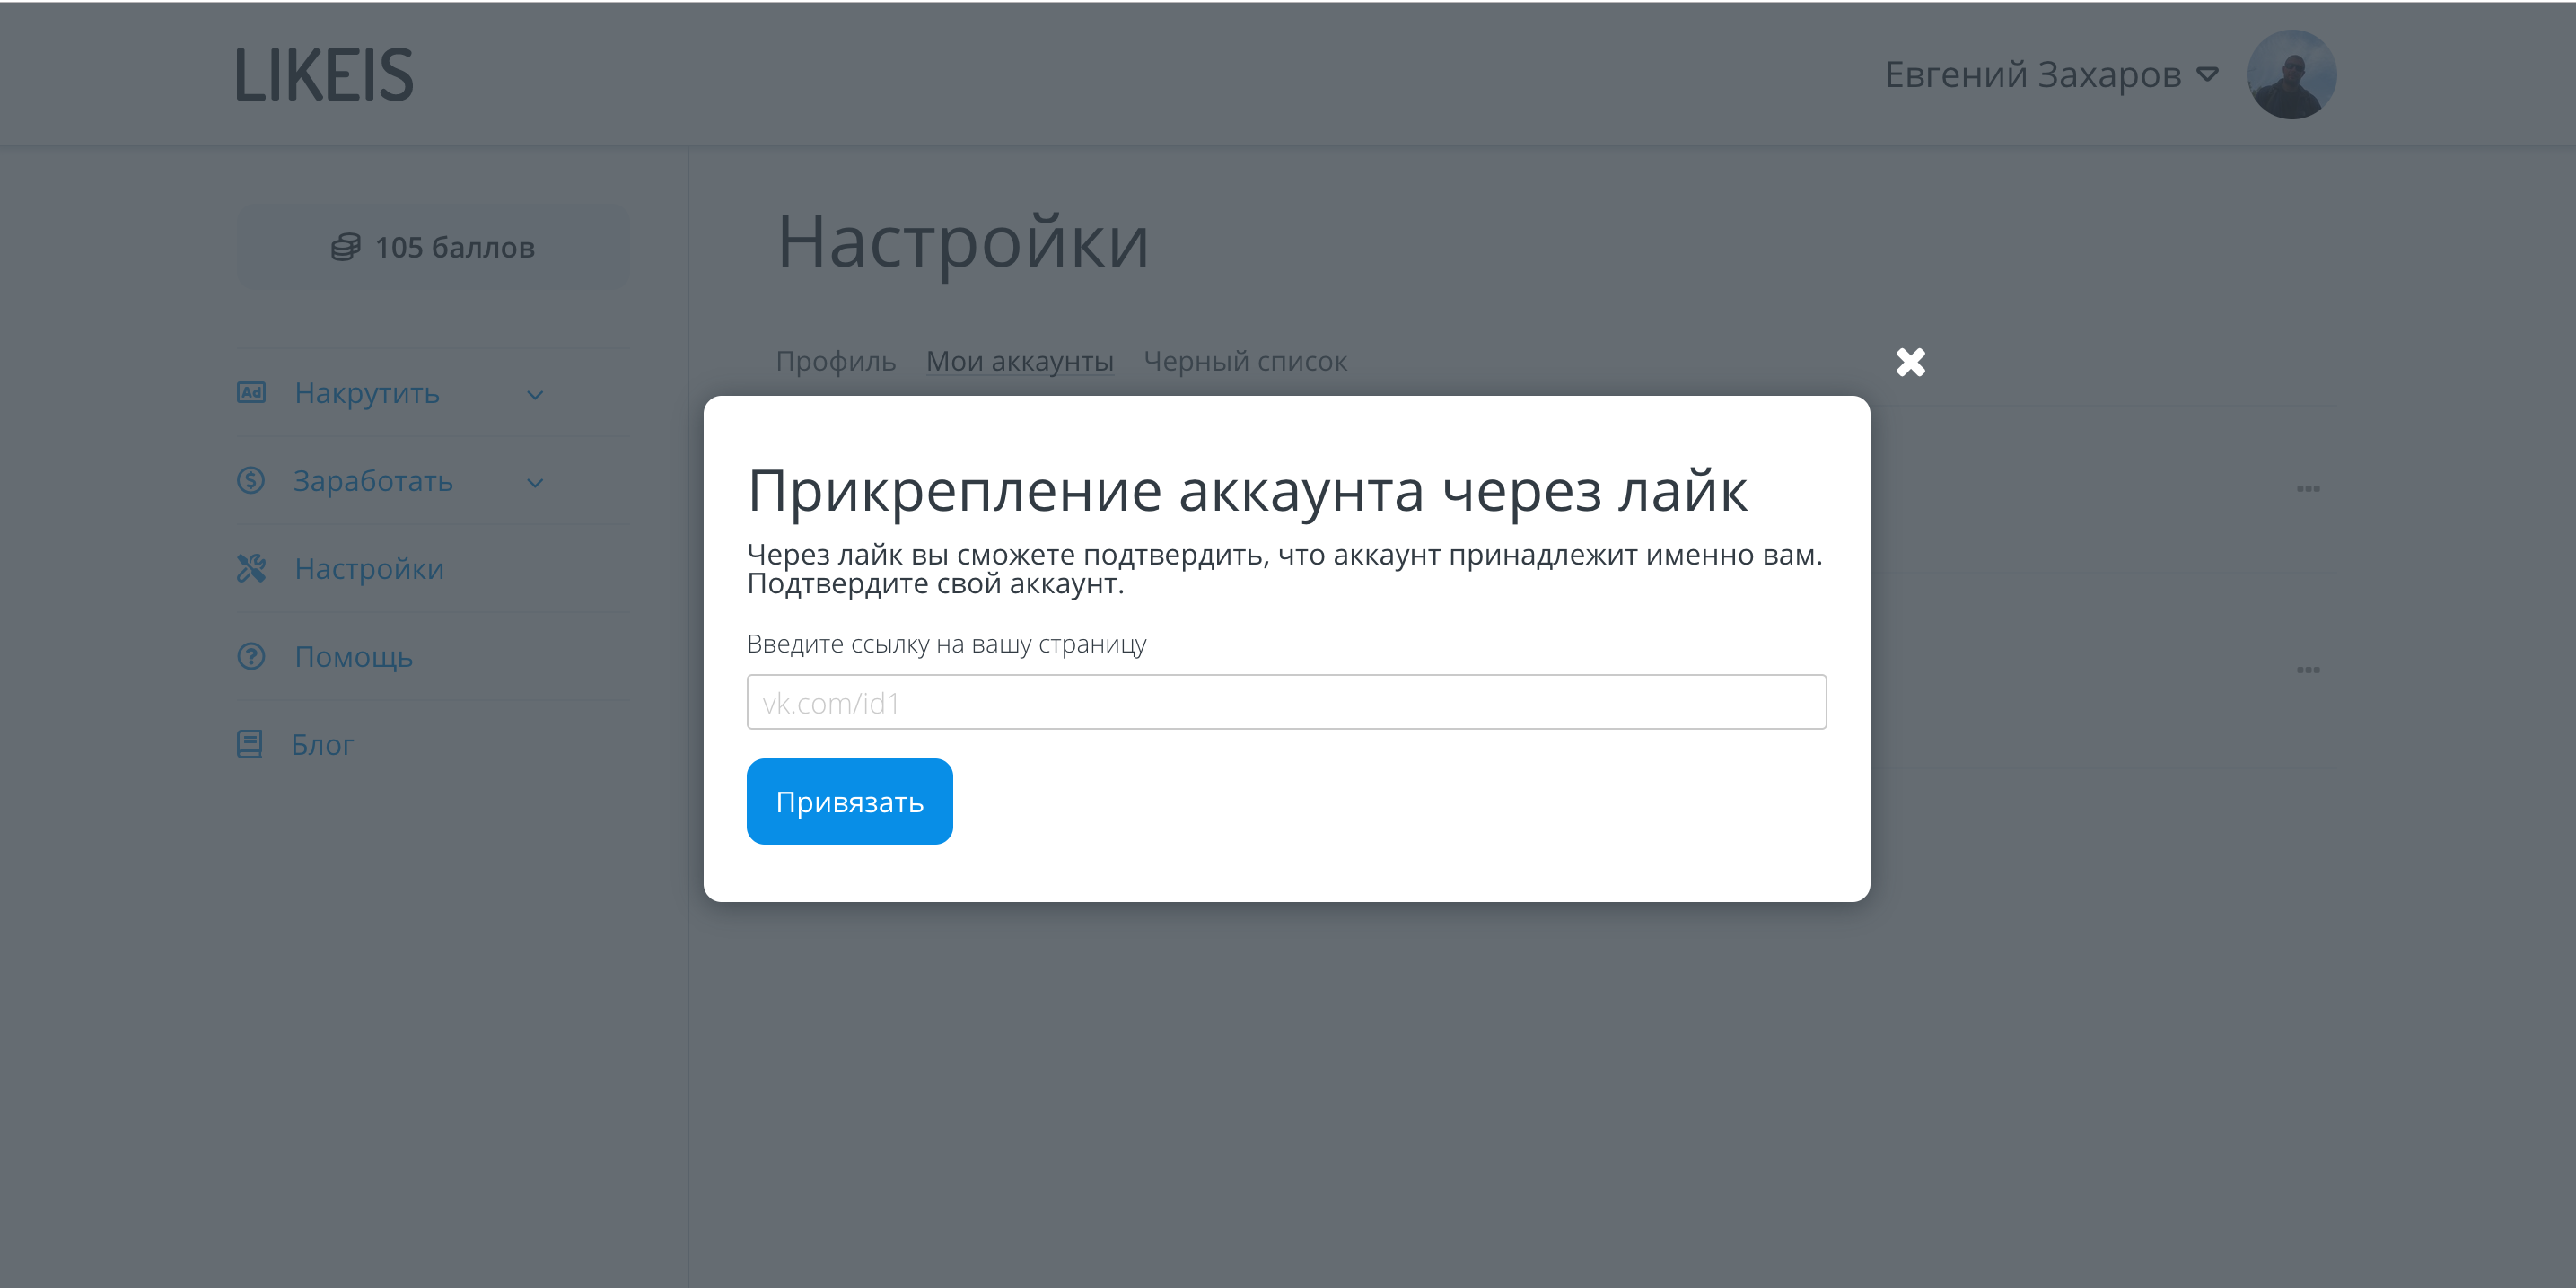
Task: Expand the Заработать menu chevron
Action: 535,483
